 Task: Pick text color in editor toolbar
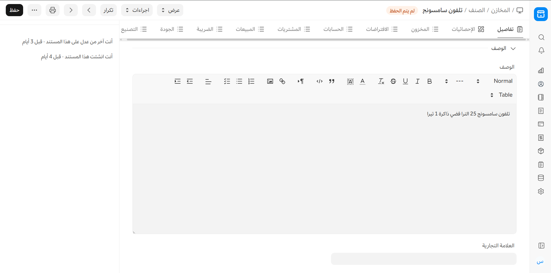click(362, 81)
